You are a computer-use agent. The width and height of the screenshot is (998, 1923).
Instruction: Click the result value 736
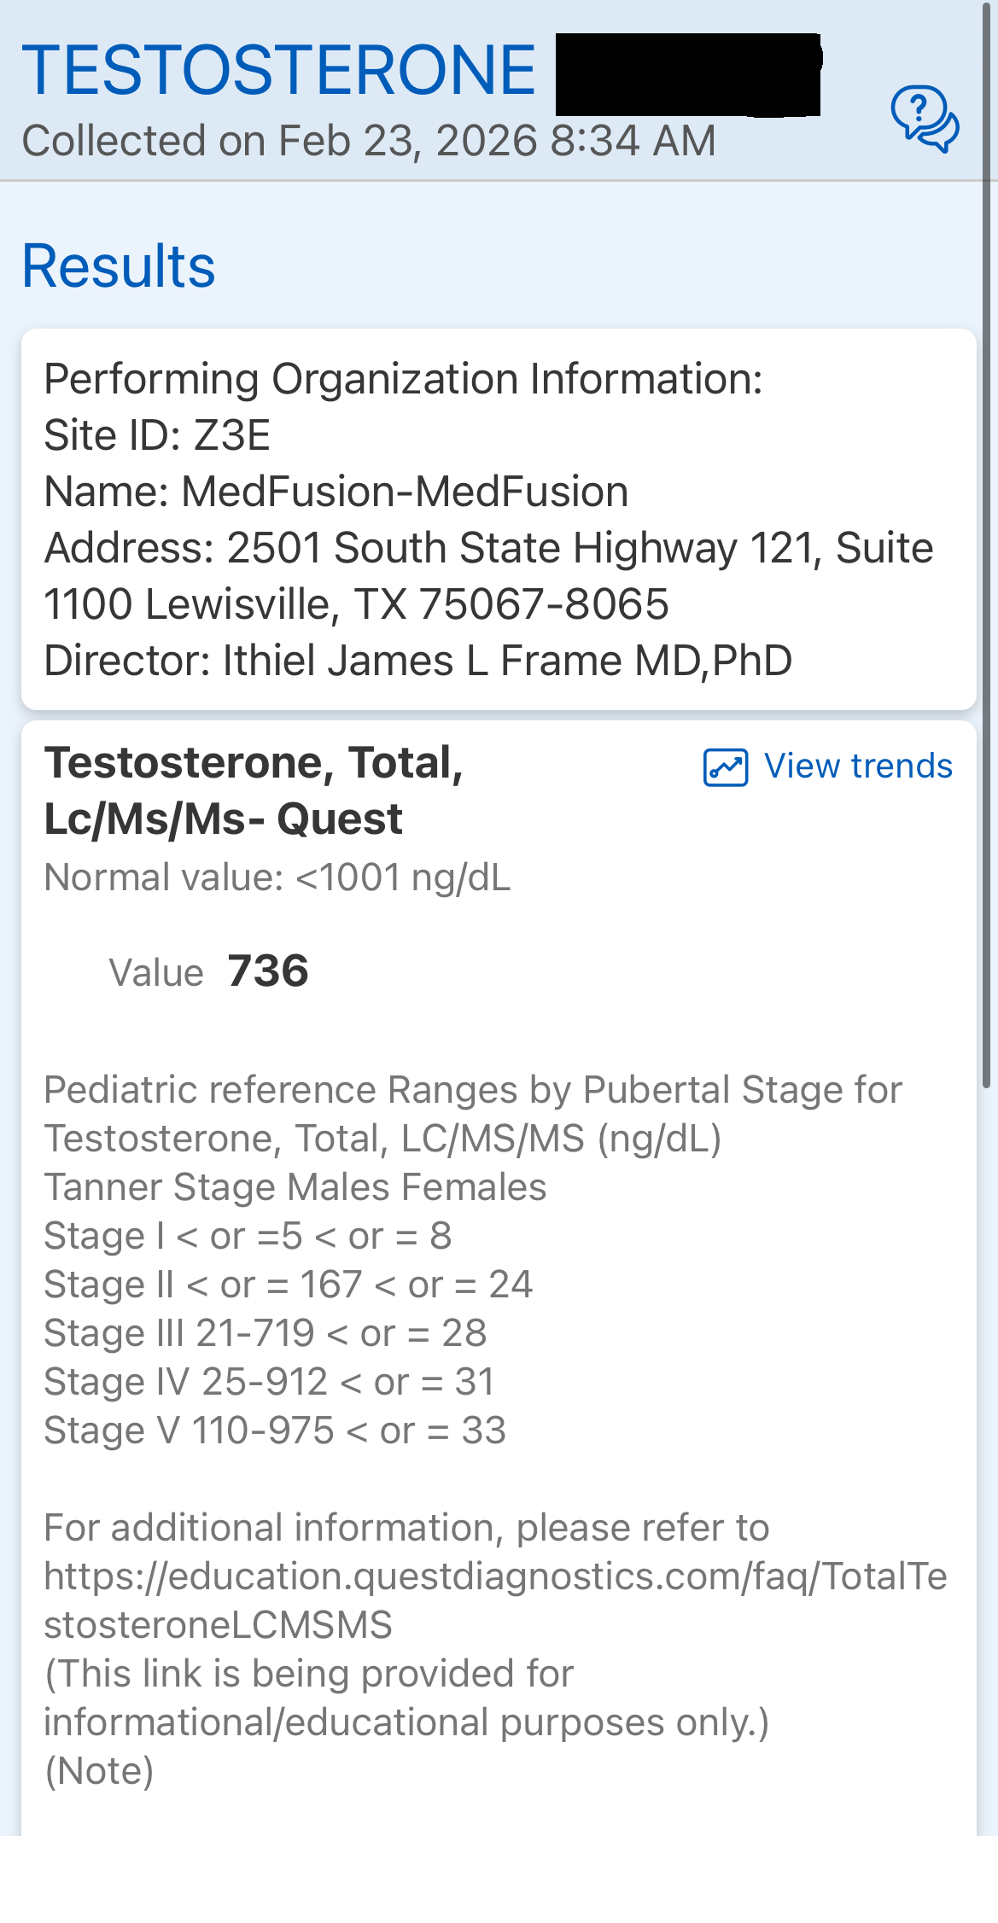click(x=267, y=971)
